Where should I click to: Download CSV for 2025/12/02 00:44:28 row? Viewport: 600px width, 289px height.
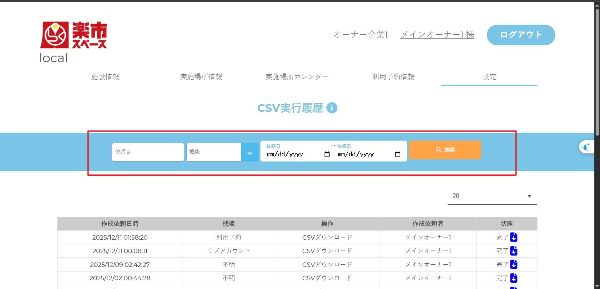click(x=513, y=278)
